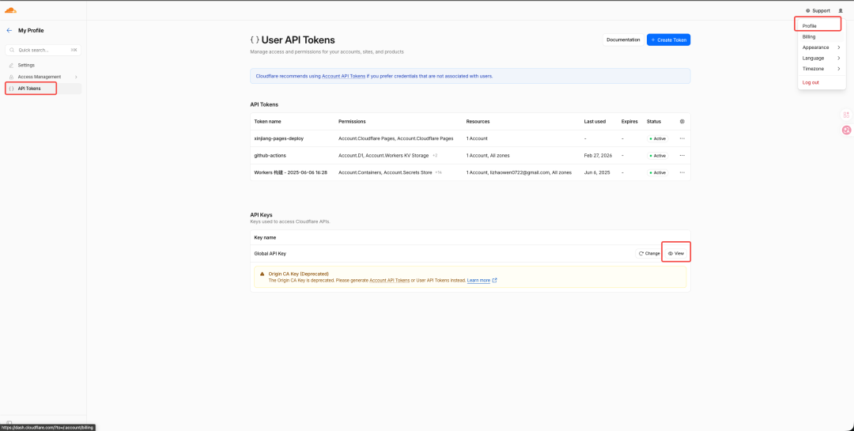Follow Account API Tokens link in deprecation warning

point(389,280)
